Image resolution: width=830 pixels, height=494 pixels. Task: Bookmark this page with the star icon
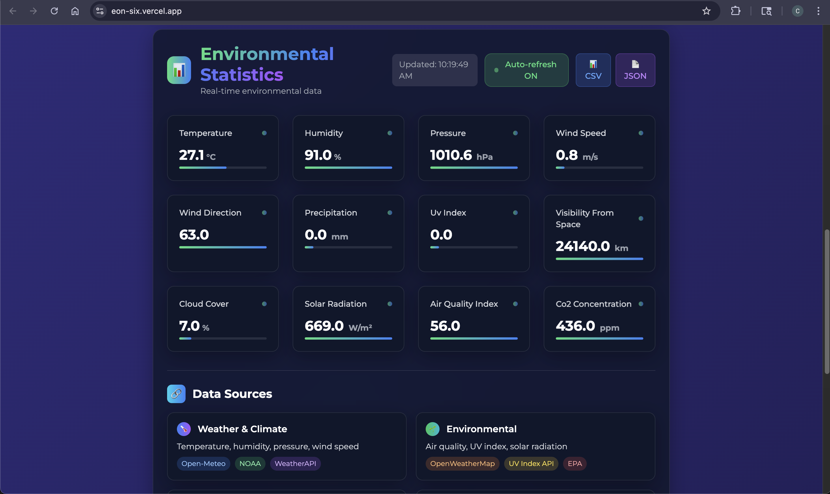706,11
